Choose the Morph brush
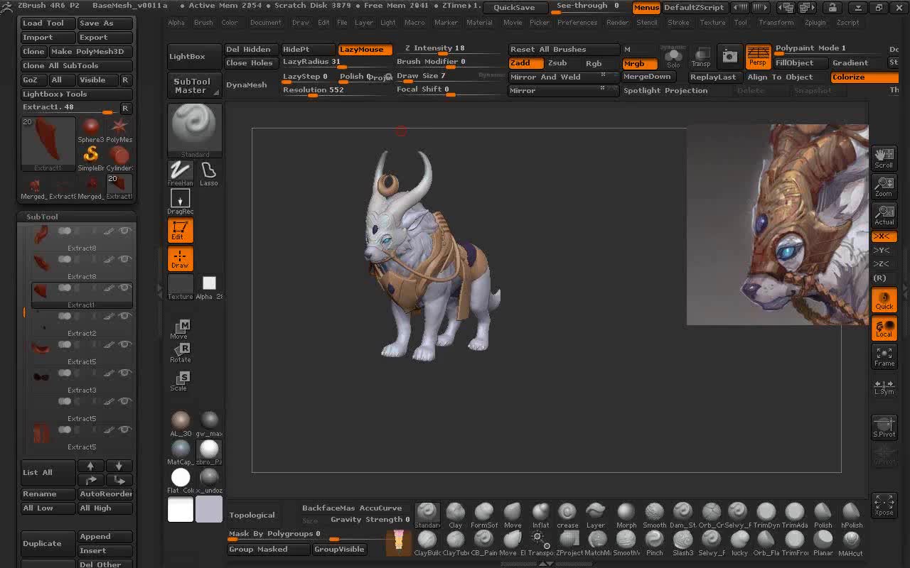Image resolution: width=910 pixels, height=568 pixels. click(626, 515)
